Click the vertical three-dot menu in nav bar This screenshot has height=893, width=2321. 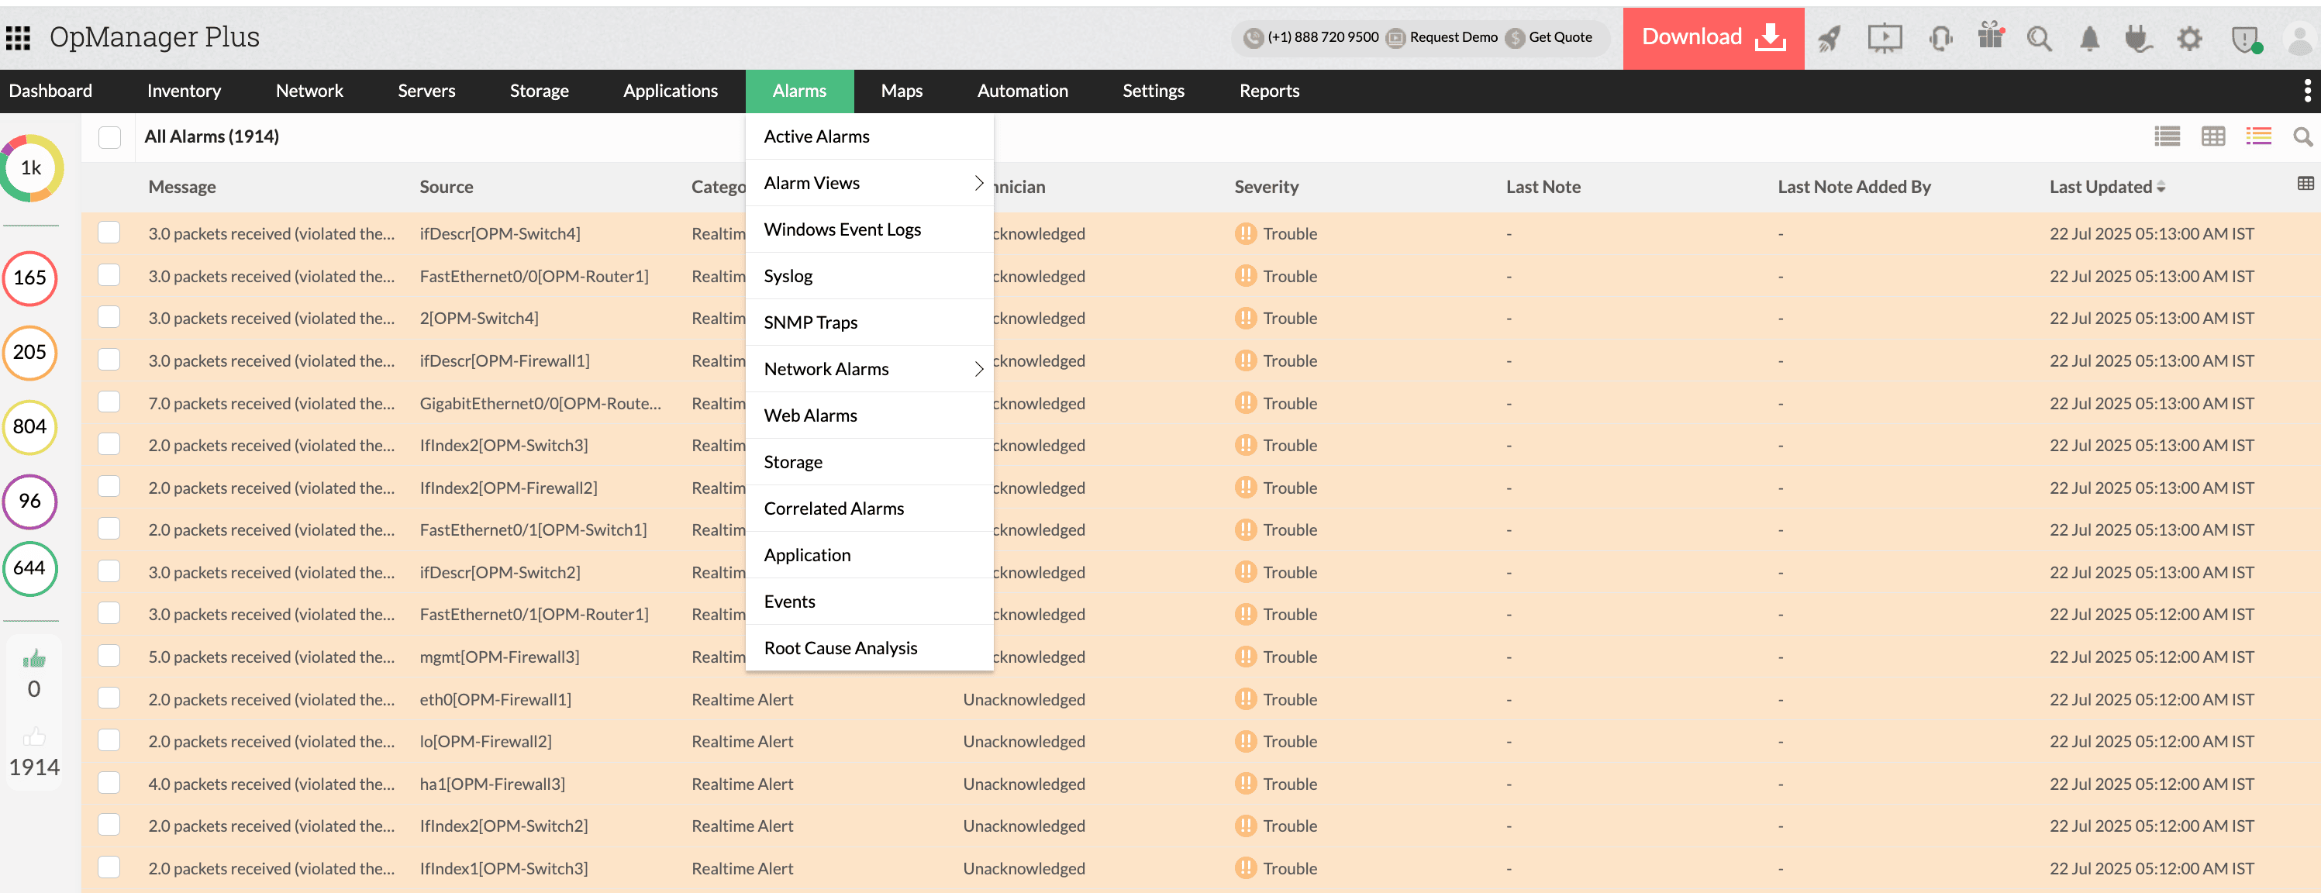click(x=2306, y=90)
